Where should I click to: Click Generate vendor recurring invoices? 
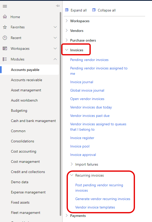(103, 199)
